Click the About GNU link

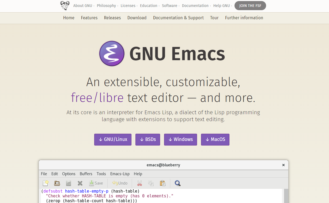83,6
